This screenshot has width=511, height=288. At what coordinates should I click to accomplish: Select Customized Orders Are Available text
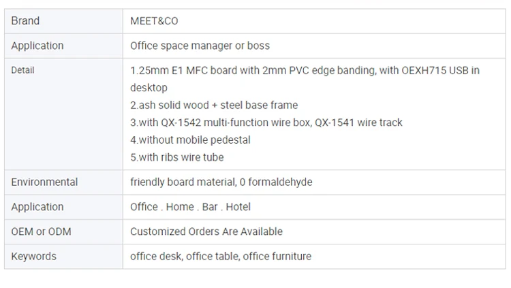click(206, 231)
